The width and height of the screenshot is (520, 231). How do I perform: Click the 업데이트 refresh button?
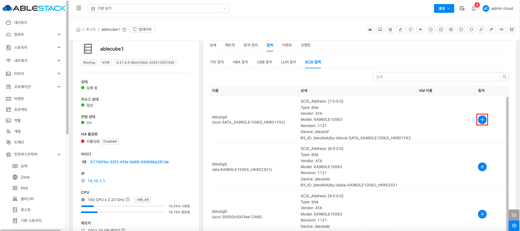click(142, 29)
